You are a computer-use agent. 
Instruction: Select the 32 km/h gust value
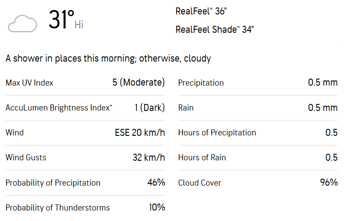(149, 158)
